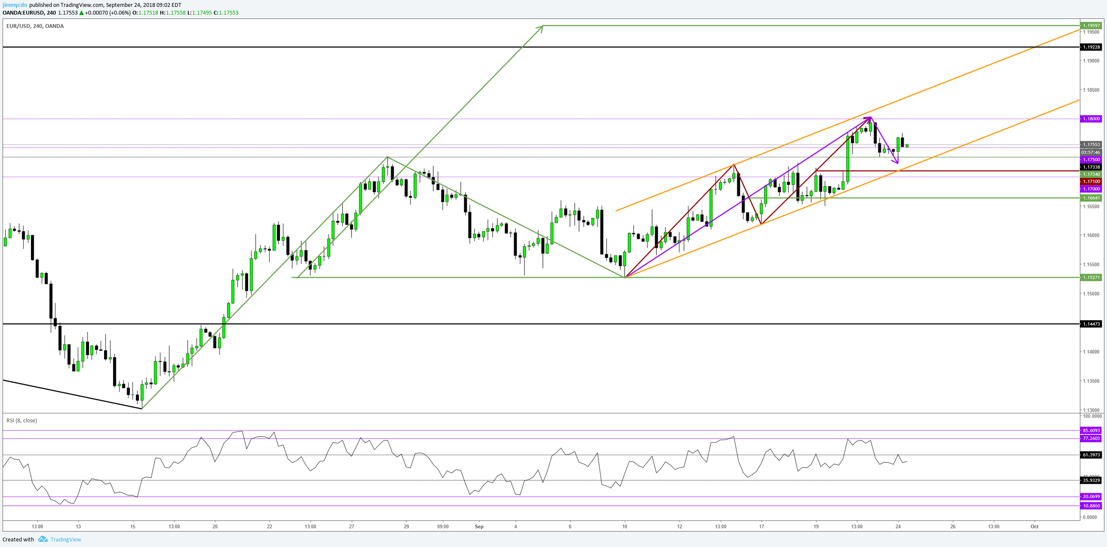Image resolution: width=1107 pixels, height=547 pixels.
Task: Click the 1.16000 price axis tick
Action: 1091,235
